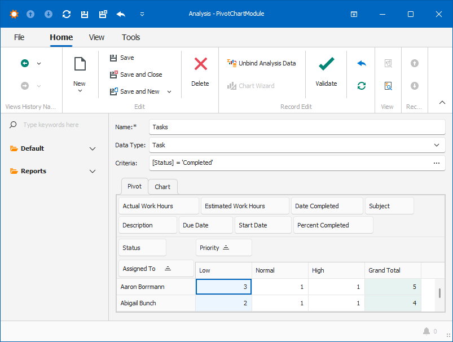
Task: Click the Undo arrow in the ribbon
Action: (362, 64)
